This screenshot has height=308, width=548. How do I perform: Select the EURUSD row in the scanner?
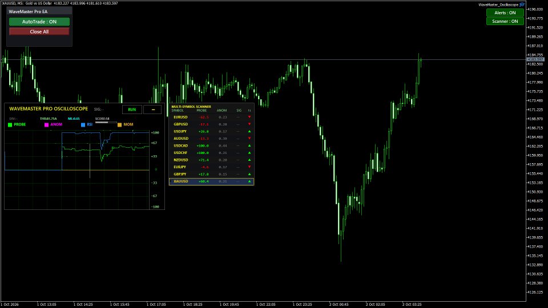[x=211, y=117]
